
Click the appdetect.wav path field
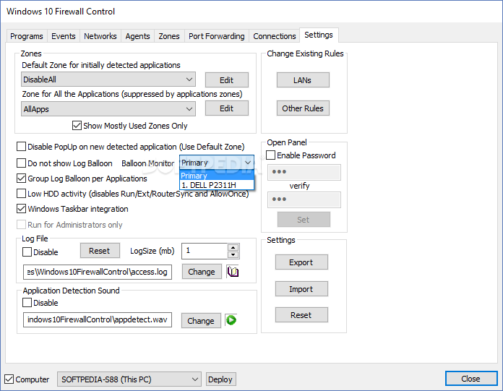click(x=98, y=319)
